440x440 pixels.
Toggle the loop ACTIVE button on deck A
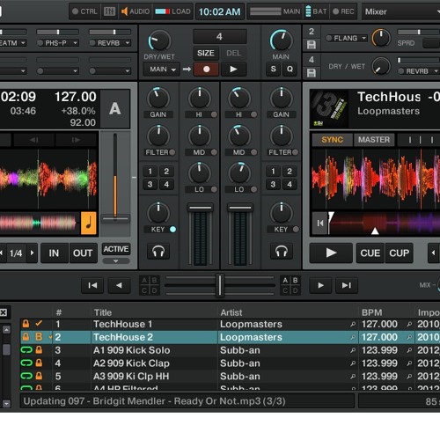tap(116, 249)
